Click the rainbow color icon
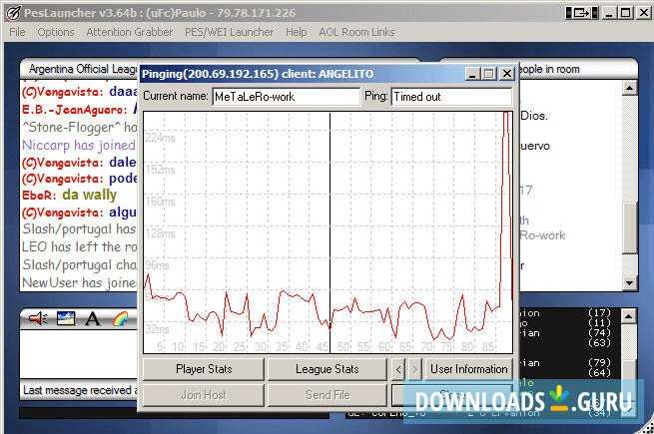654x434 pixels. [x=121, y=319]
